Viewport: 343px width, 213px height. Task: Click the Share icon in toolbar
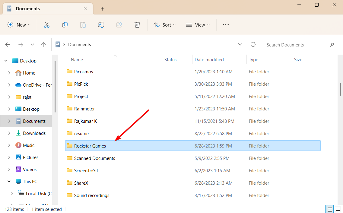pos(119,25)
